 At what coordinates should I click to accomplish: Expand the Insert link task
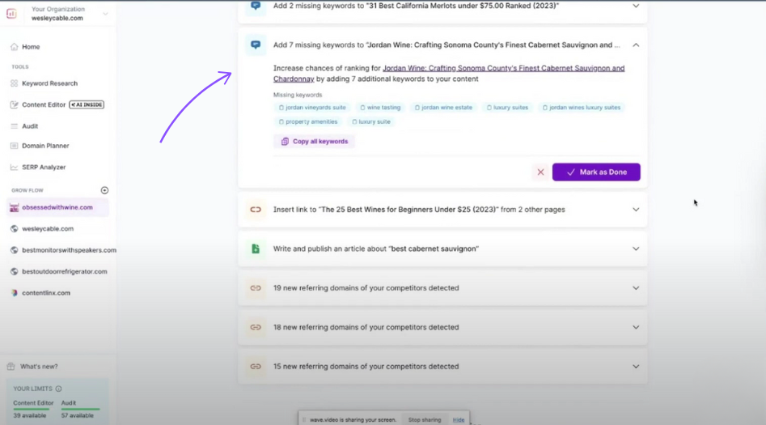click(636, 210)
